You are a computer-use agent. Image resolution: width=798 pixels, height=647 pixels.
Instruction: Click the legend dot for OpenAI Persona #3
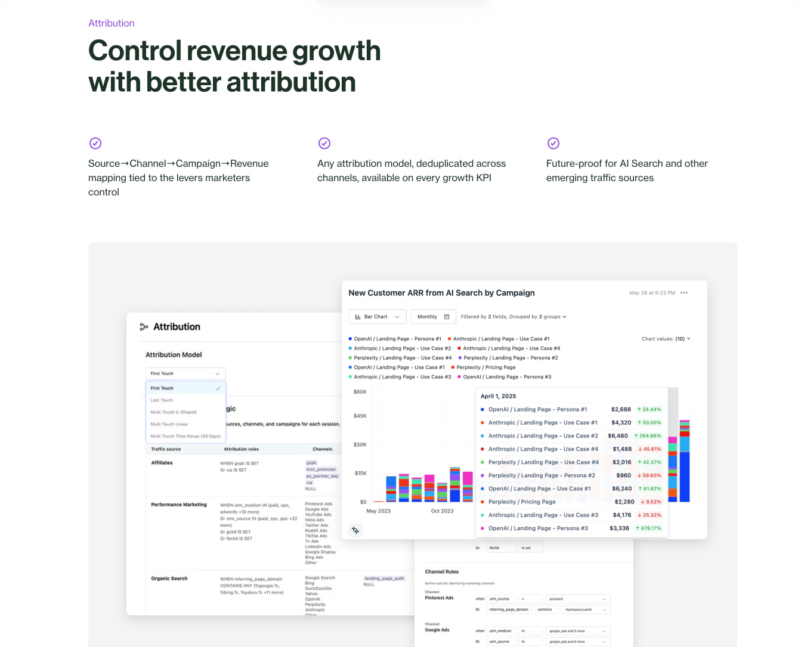pyautogui.click(x=459, y=377)
